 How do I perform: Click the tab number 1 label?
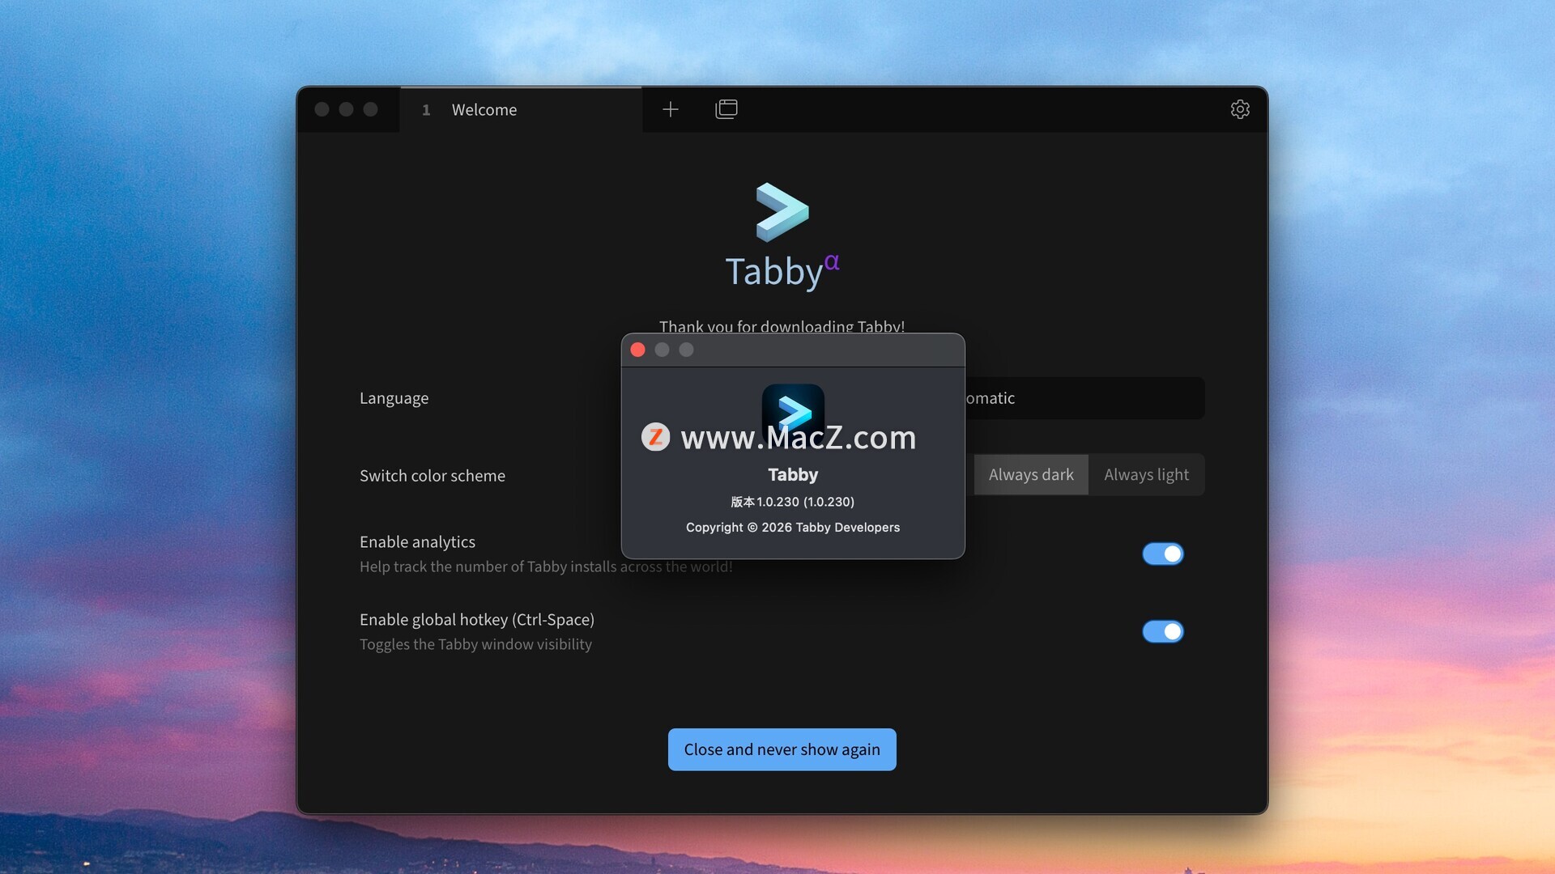click(x=426, y=110)
